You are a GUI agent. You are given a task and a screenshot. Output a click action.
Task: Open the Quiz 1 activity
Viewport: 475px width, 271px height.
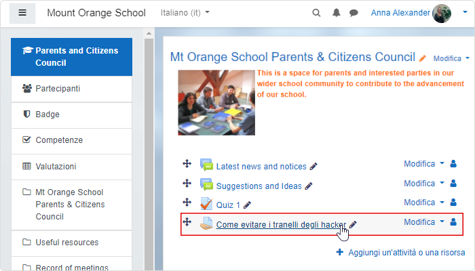coord(228,205)
